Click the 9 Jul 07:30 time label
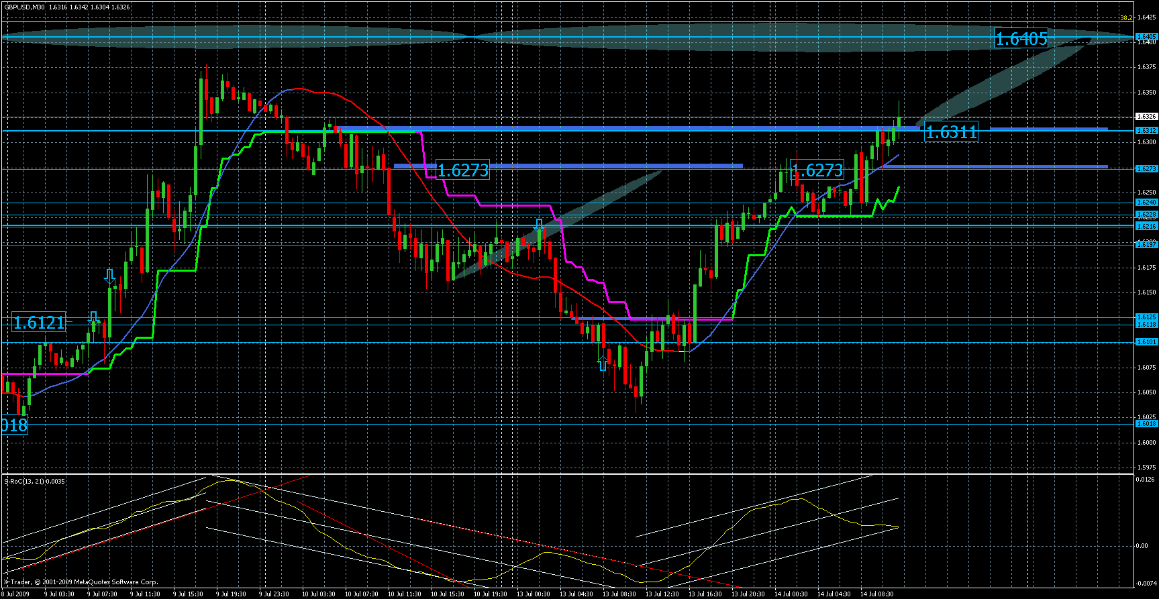Image resolution: width=1159 pixels, height=599 pixels. tap(102, 594)
